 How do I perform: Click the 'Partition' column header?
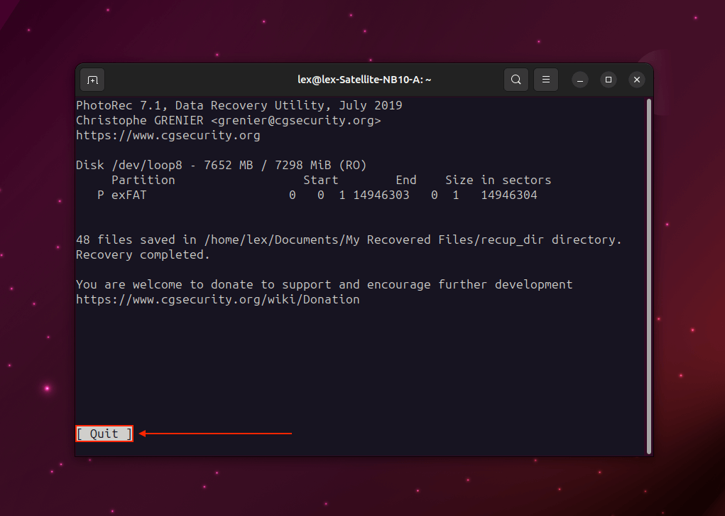143,180
